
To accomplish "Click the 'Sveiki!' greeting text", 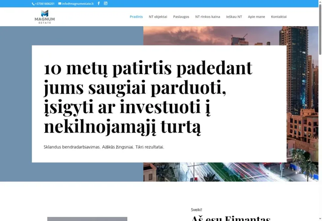I will click(x=196, y=210).
